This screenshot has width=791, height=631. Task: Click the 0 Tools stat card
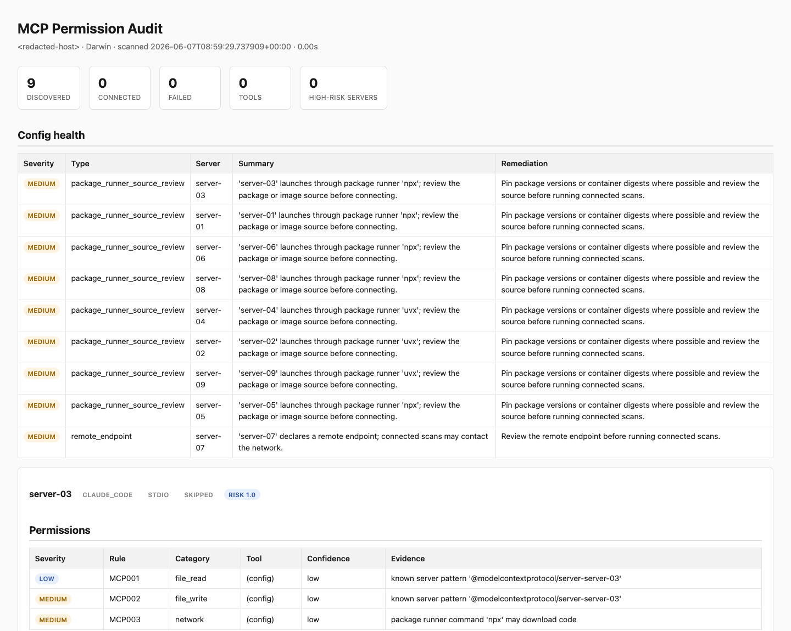click(x=260, y=88)
